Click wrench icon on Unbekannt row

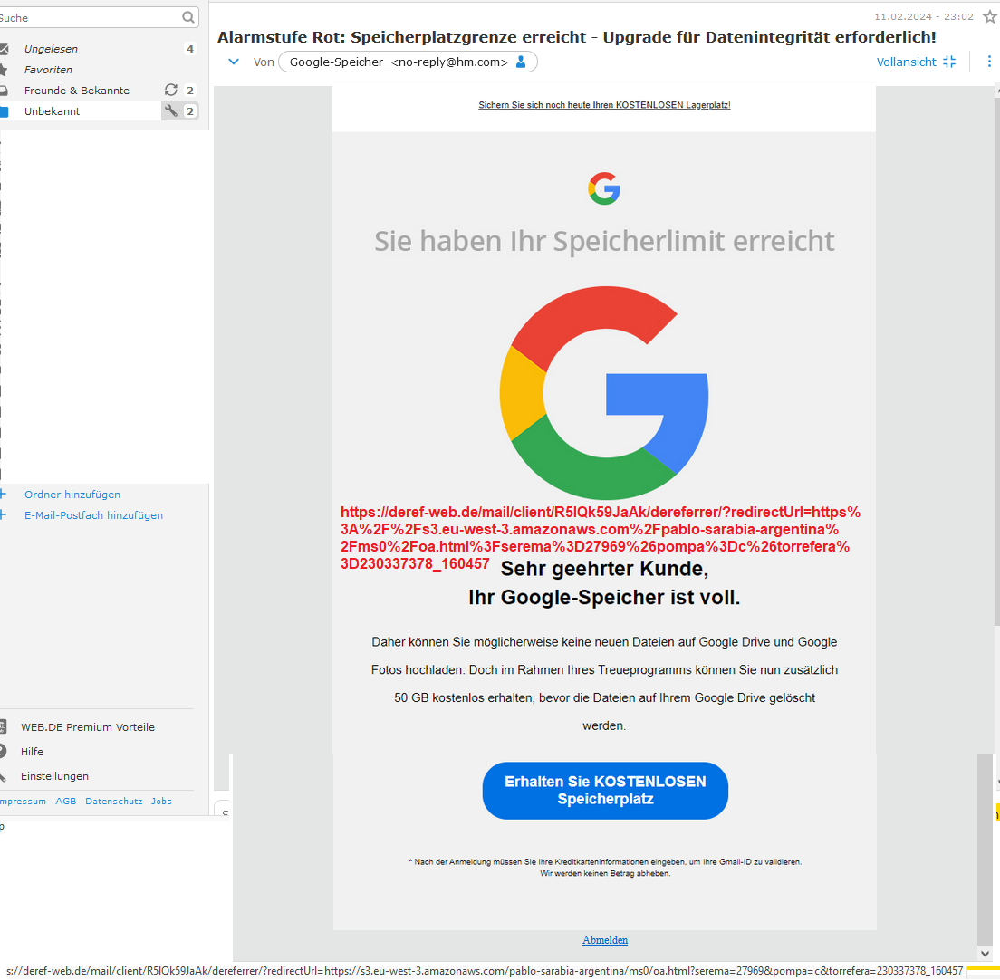click(x=171, y=110)
